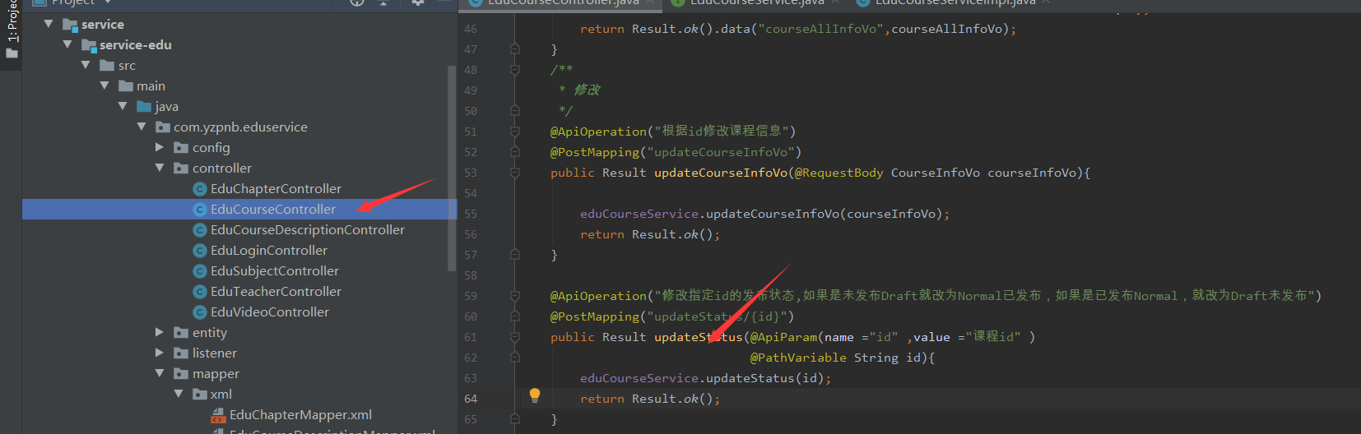Click the EduCourseDescriptionController class icon

click(x=199, y=230)
